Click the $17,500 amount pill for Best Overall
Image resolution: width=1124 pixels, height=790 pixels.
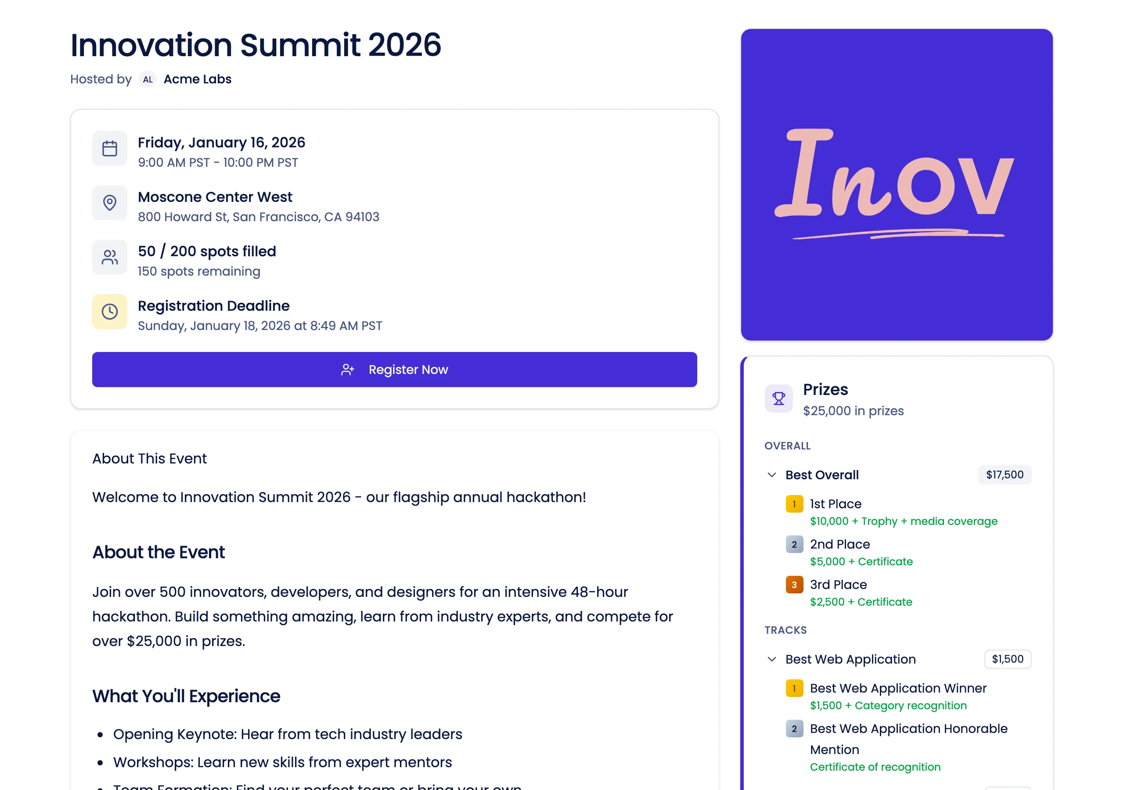coord(1005,475)
